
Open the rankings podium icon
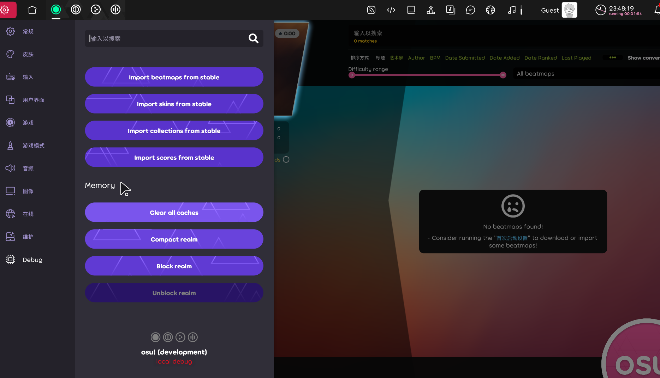tap(431, 10)
